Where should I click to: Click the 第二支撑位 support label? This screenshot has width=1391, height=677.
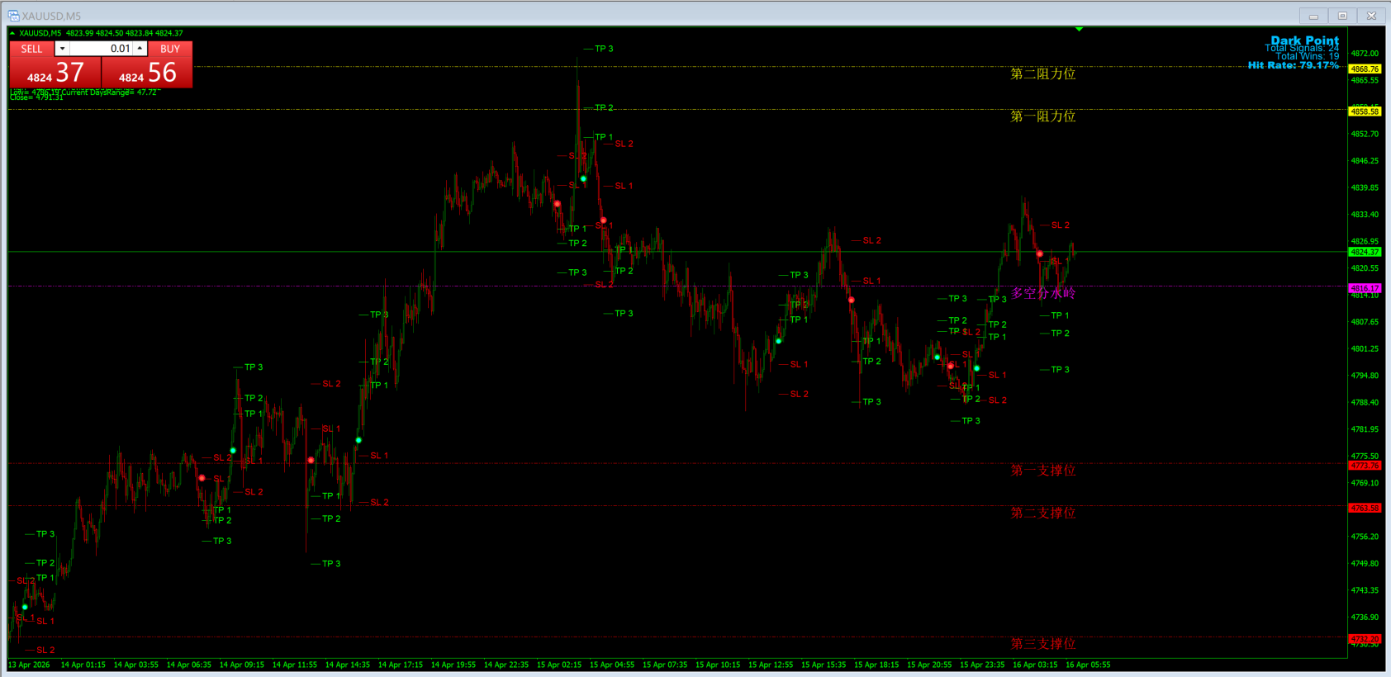(x=1043, y=513)
